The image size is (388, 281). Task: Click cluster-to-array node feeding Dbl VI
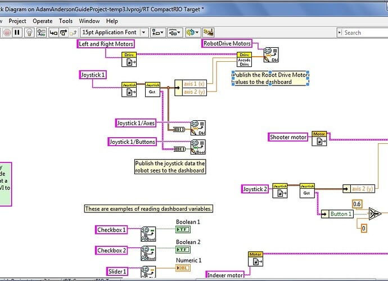(x=179, y=129)
